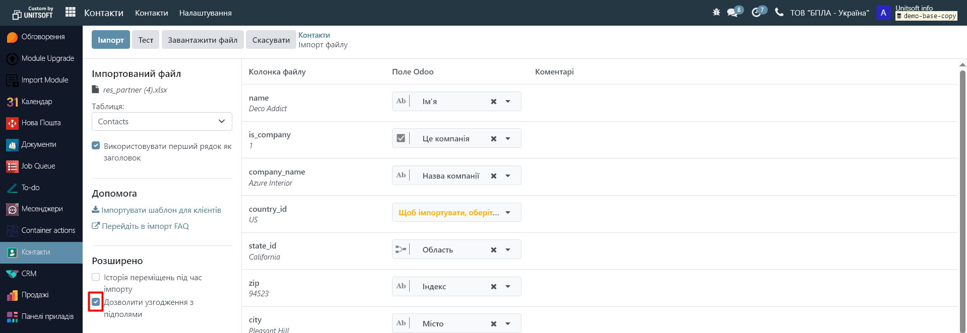Open the Календар app in sidebar
This screenshot has width=967, height=333.
pyautogui.click(x=36, y=102)
